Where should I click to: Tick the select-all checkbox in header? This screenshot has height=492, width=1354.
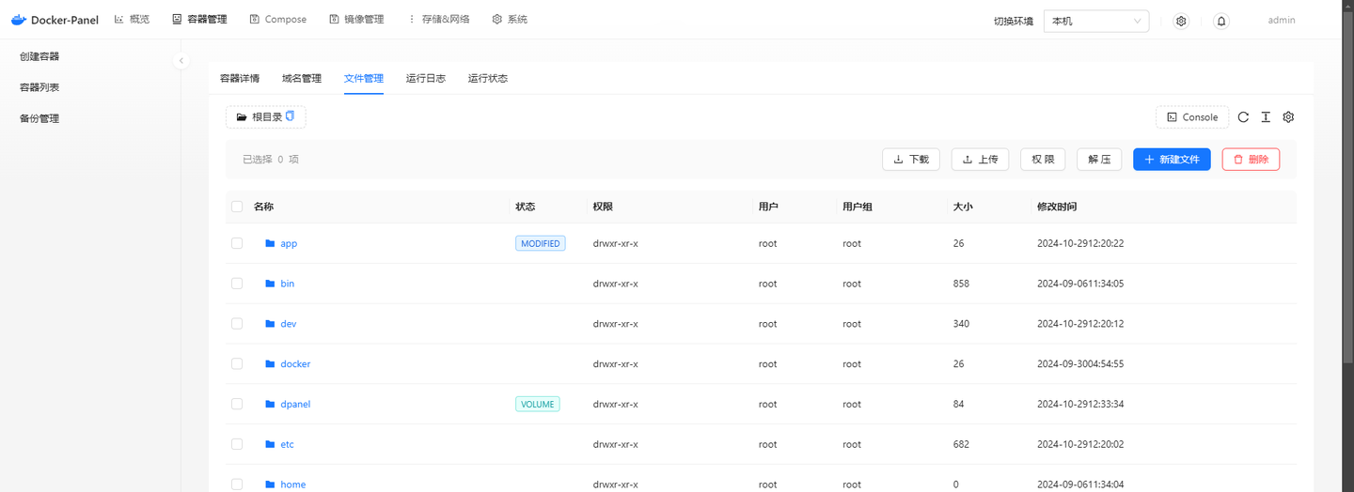click(x=237, y=207)
